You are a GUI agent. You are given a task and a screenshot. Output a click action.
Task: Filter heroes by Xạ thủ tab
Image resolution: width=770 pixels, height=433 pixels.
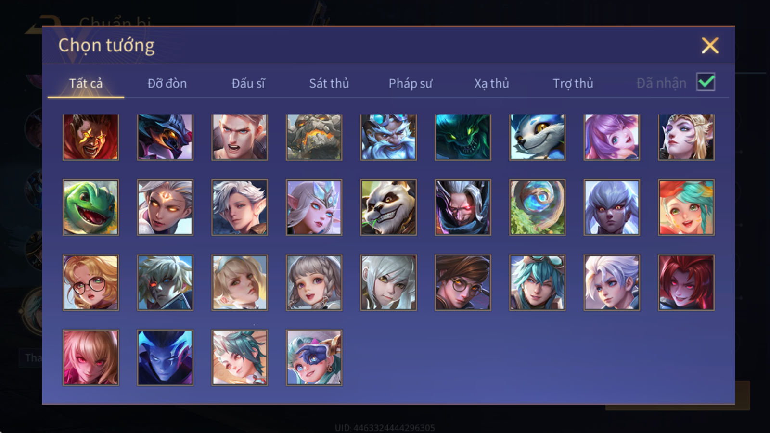tap(491, 83)
